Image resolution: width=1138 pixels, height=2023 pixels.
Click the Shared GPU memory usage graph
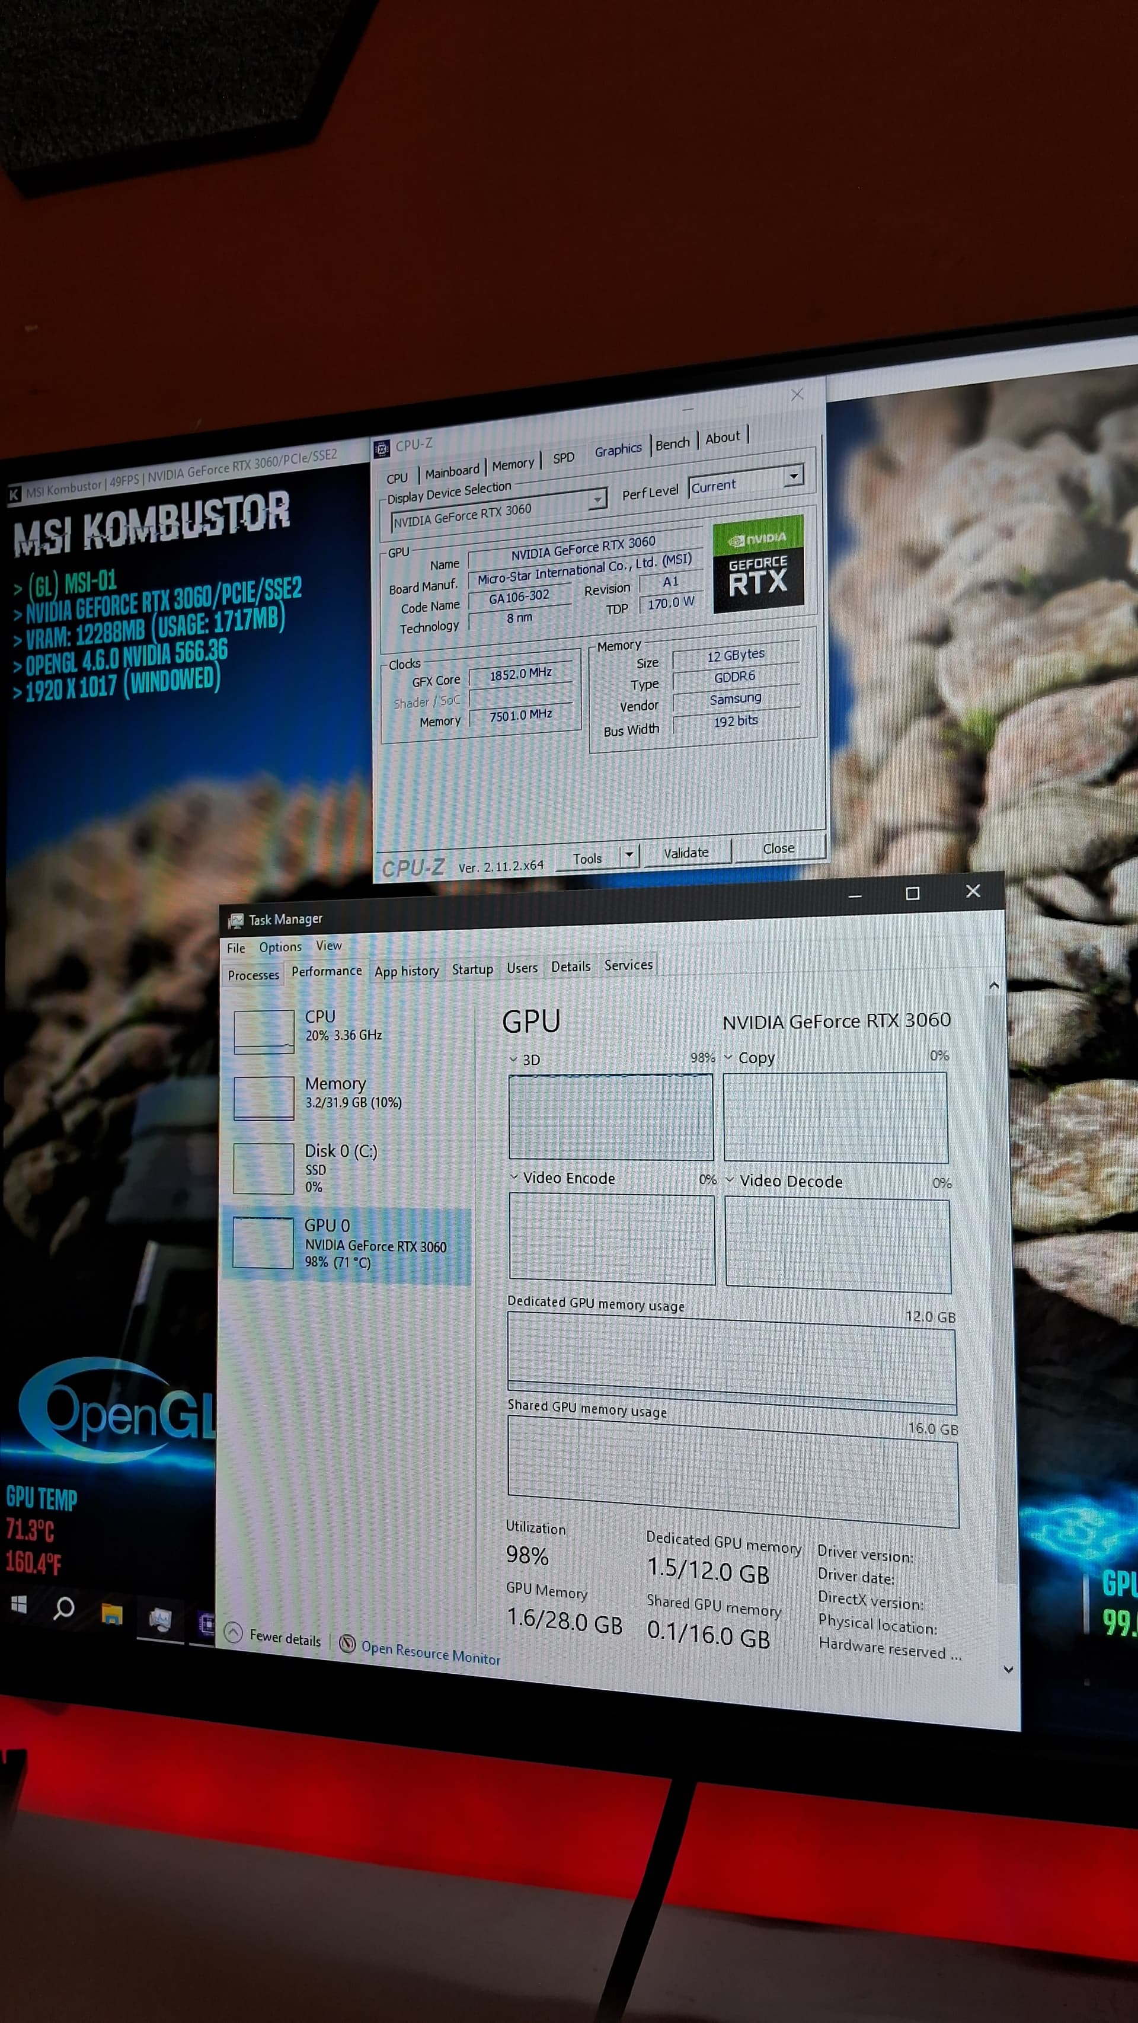click(732, 1470)
